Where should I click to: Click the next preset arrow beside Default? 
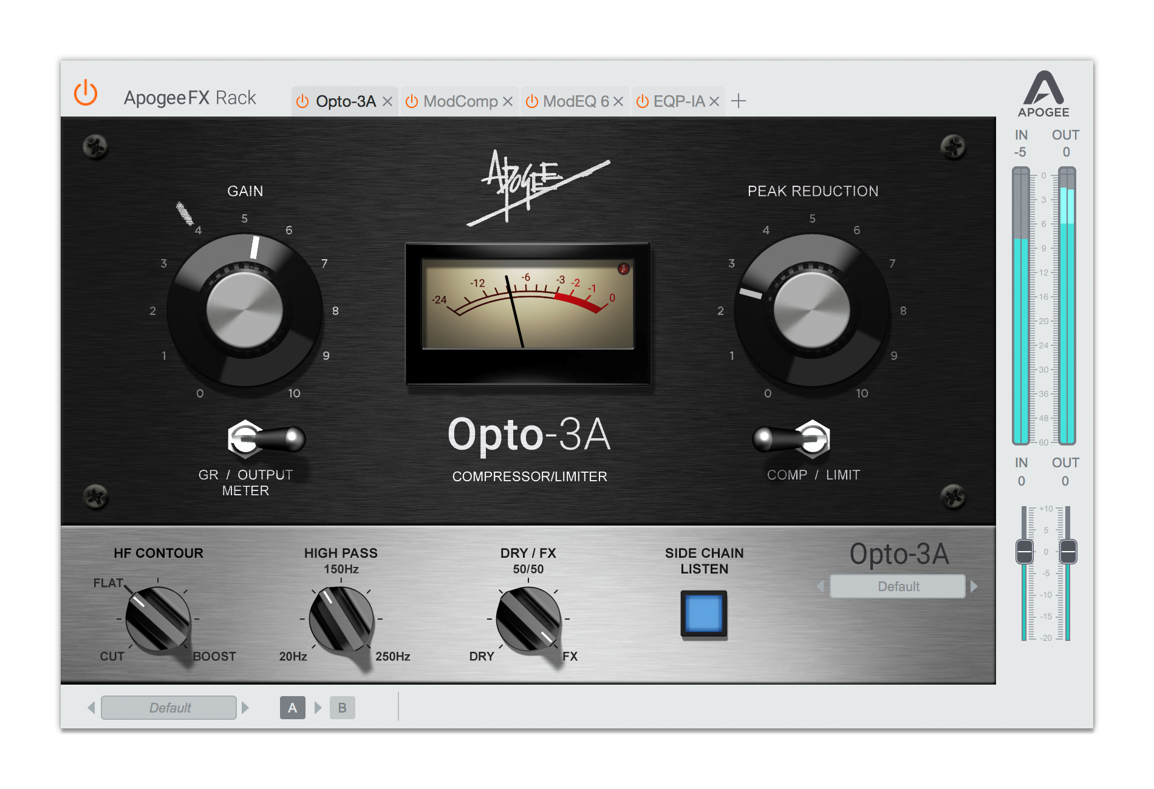[x=975, y=586]
